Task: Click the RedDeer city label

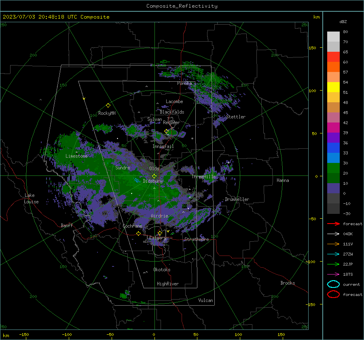Action: click(171, 122)
